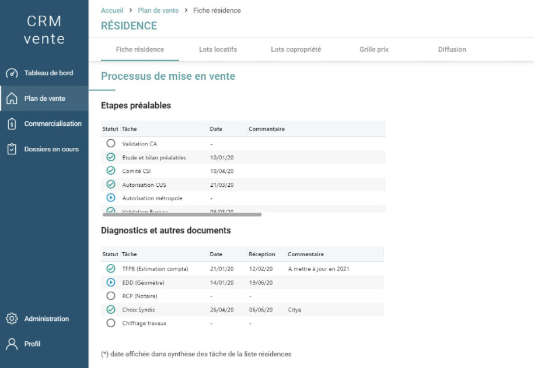
Task: Open Commercialisation in sidebar
Action: (x=44, y=123)
